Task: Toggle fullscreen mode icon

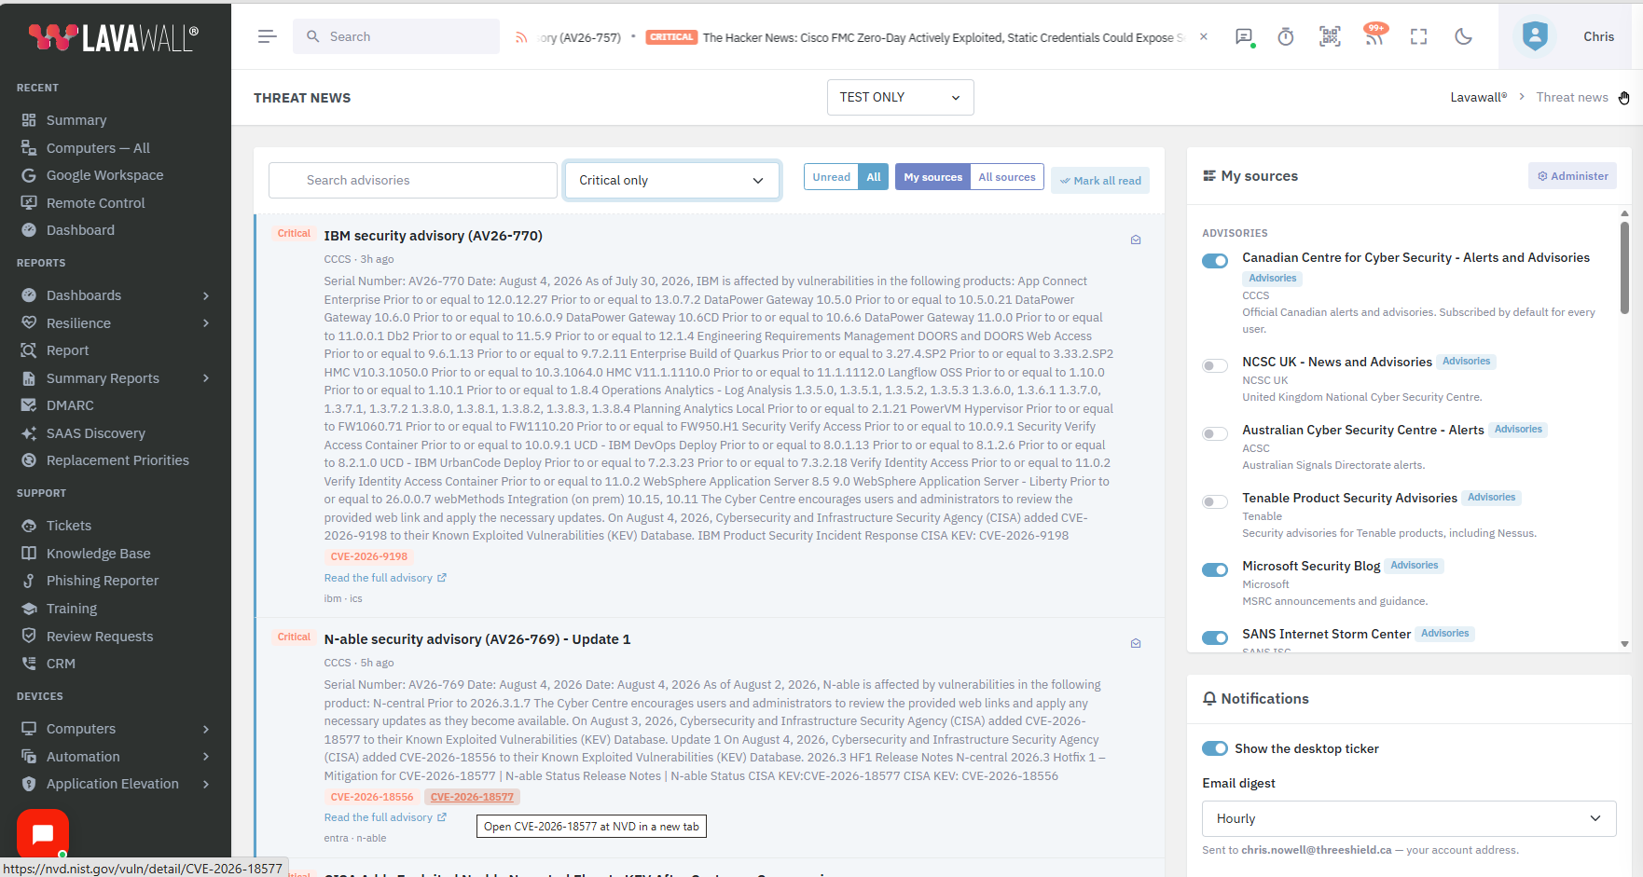Action: coord(1418,37)
